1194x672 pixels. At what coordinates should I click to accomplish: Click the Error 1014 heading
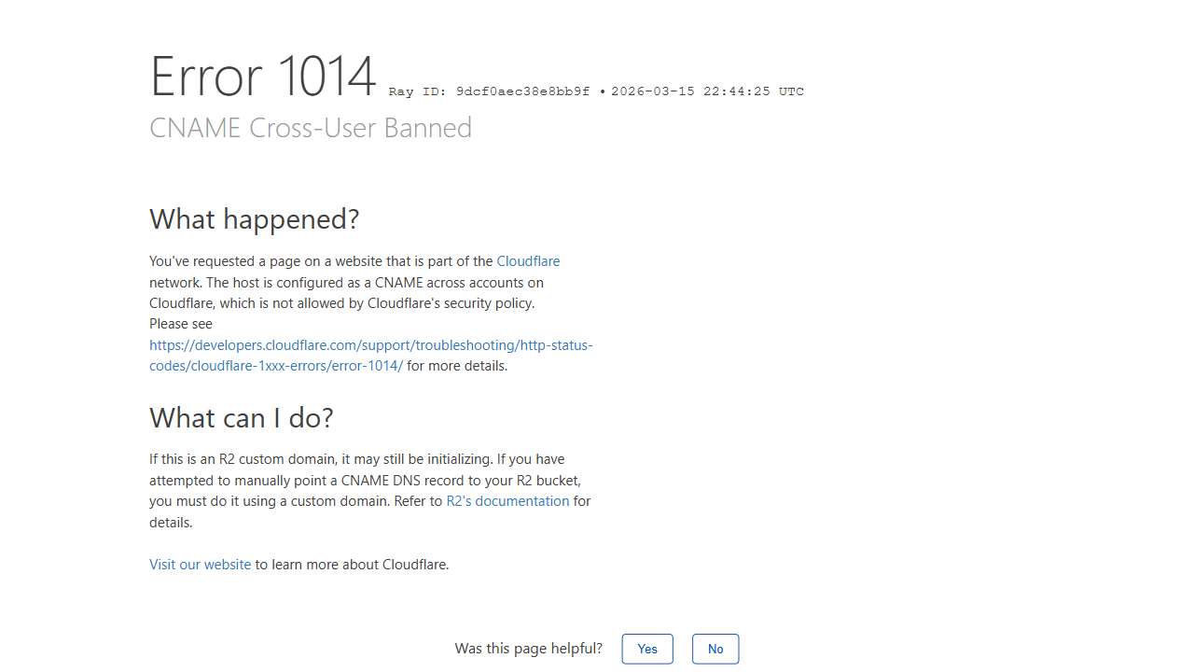[262, 77]
